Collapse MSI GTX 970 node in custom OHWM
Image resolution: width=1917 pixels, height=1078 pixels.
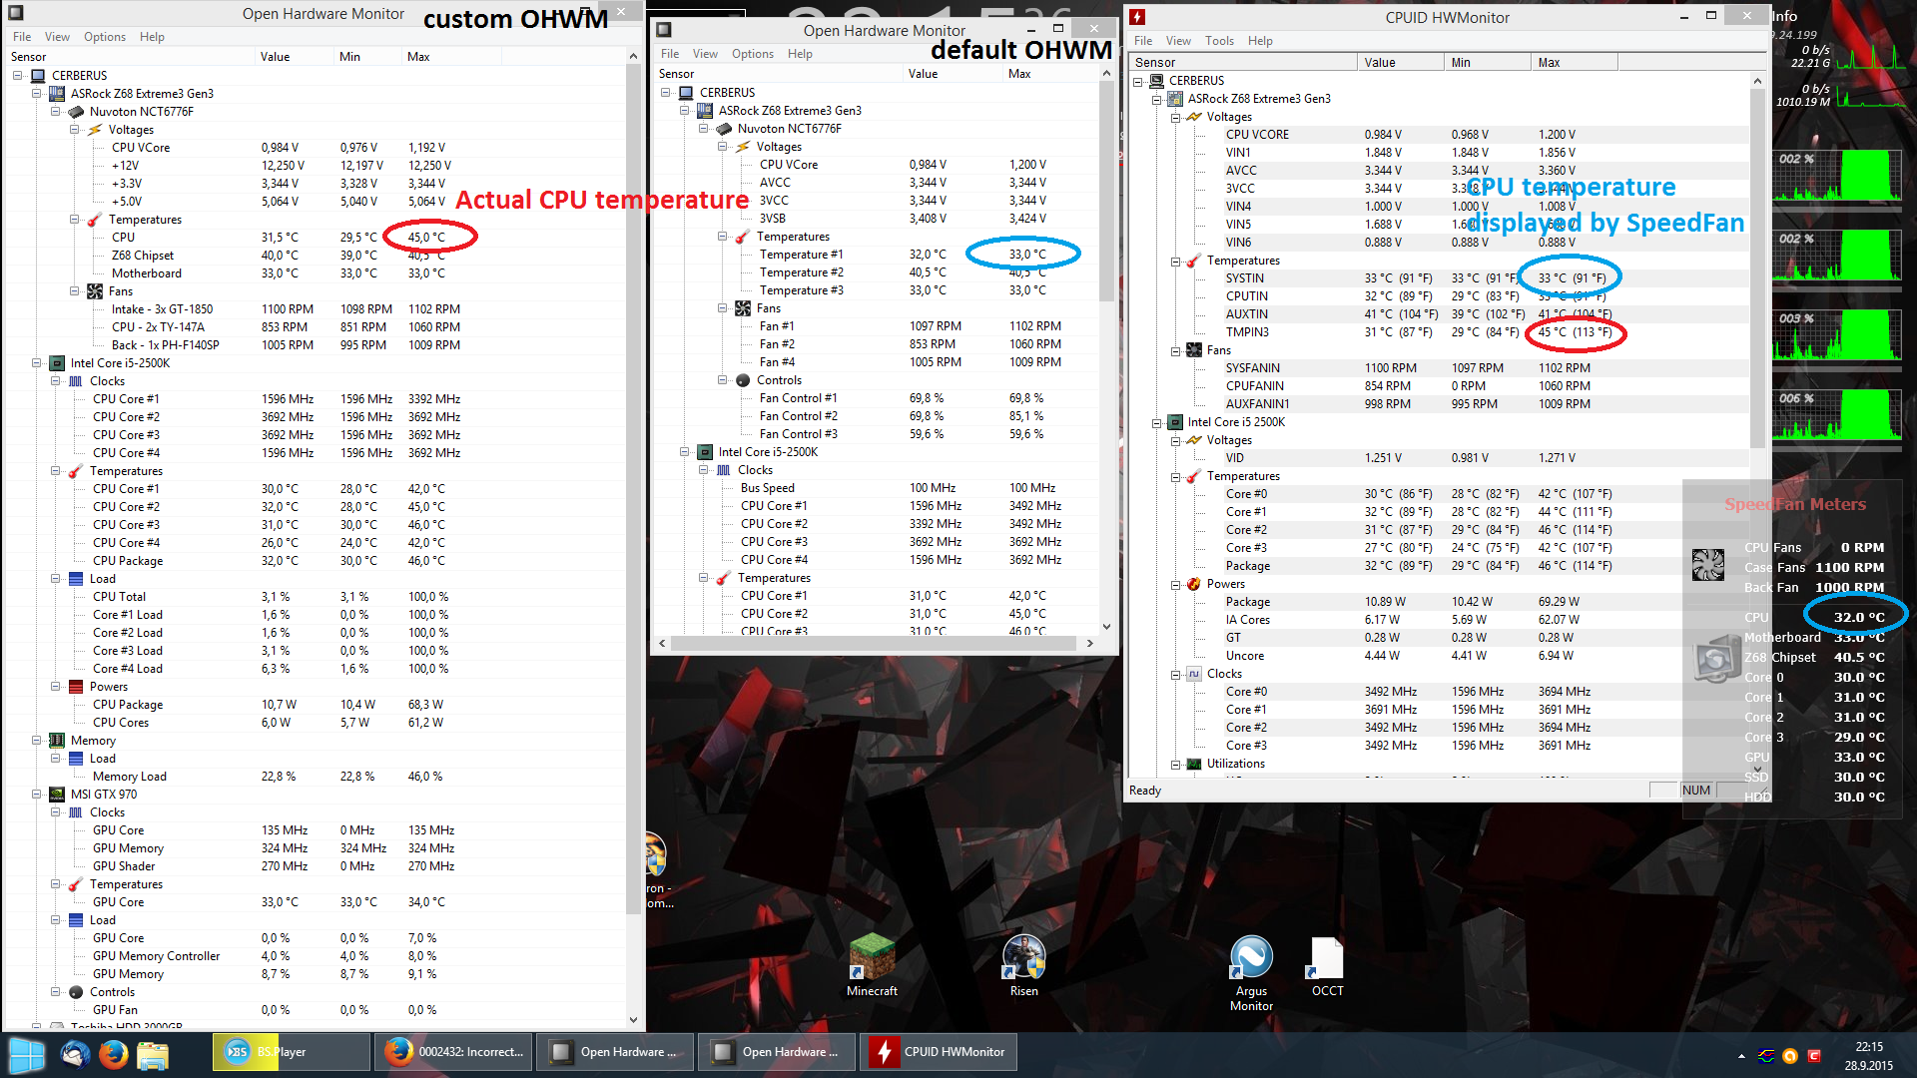tap(37, 795)
